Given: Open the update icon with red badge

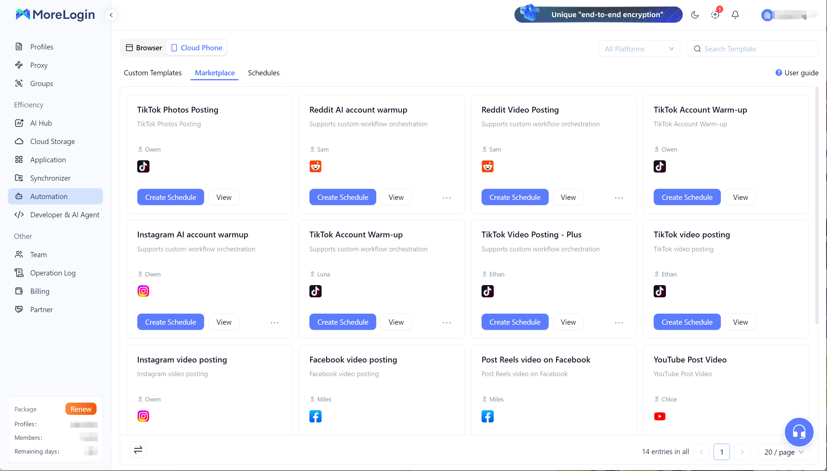Looking at the screenshot, I should click(x=715, y=15).
